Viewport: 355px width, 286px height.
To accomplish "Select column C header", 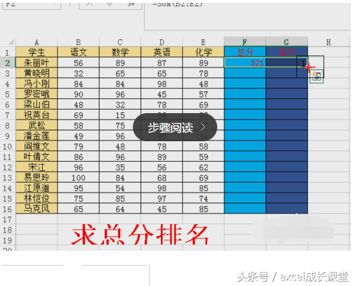I will 120,42.
